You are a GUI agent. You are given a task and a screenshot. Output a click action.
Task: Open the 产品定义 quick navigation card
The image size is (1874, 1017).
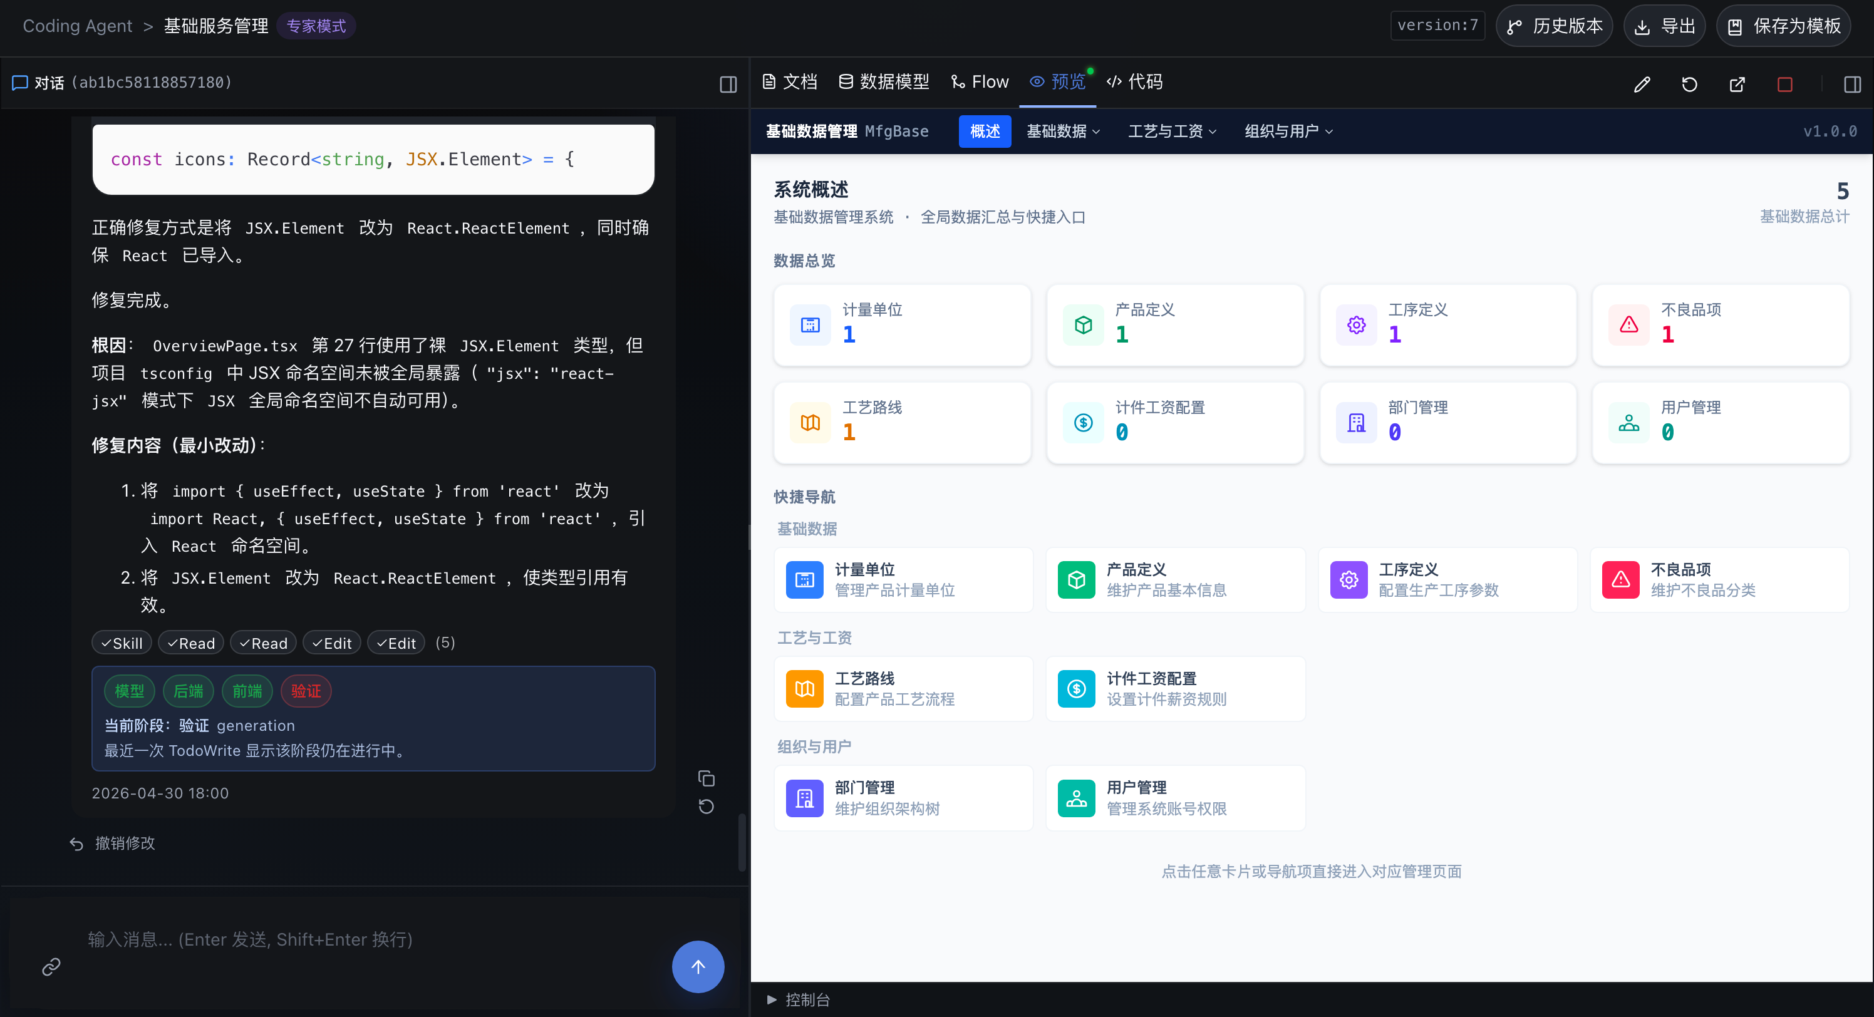pos(1176,580)
